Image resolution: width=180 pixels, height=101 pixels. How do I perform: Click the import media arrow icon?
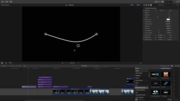tap(3, 2)
